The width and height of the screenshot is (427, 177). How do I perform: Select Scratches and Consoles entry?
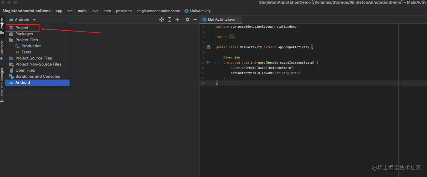tap(37, 77)
